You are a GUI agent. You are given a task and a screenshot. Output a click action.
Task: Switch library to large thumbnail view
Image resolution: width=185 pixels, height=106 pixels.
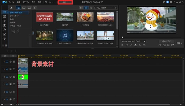[86, 8]
